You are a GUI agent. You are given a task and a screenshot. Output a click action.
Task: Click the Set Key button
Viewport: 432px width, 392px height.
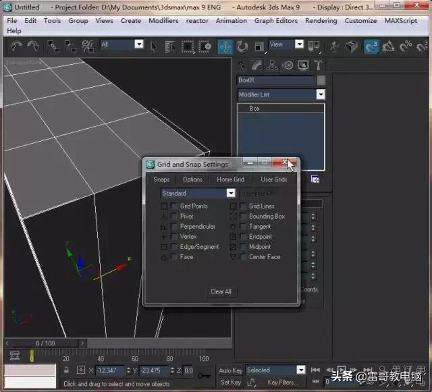tap(231, 383)
